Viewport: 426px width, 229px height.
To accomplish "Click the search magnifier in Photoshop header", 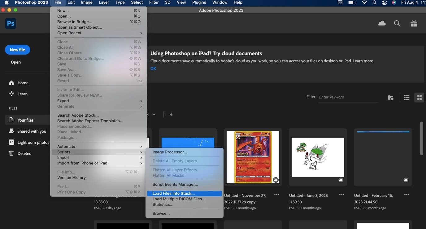I will click(397, 23).
